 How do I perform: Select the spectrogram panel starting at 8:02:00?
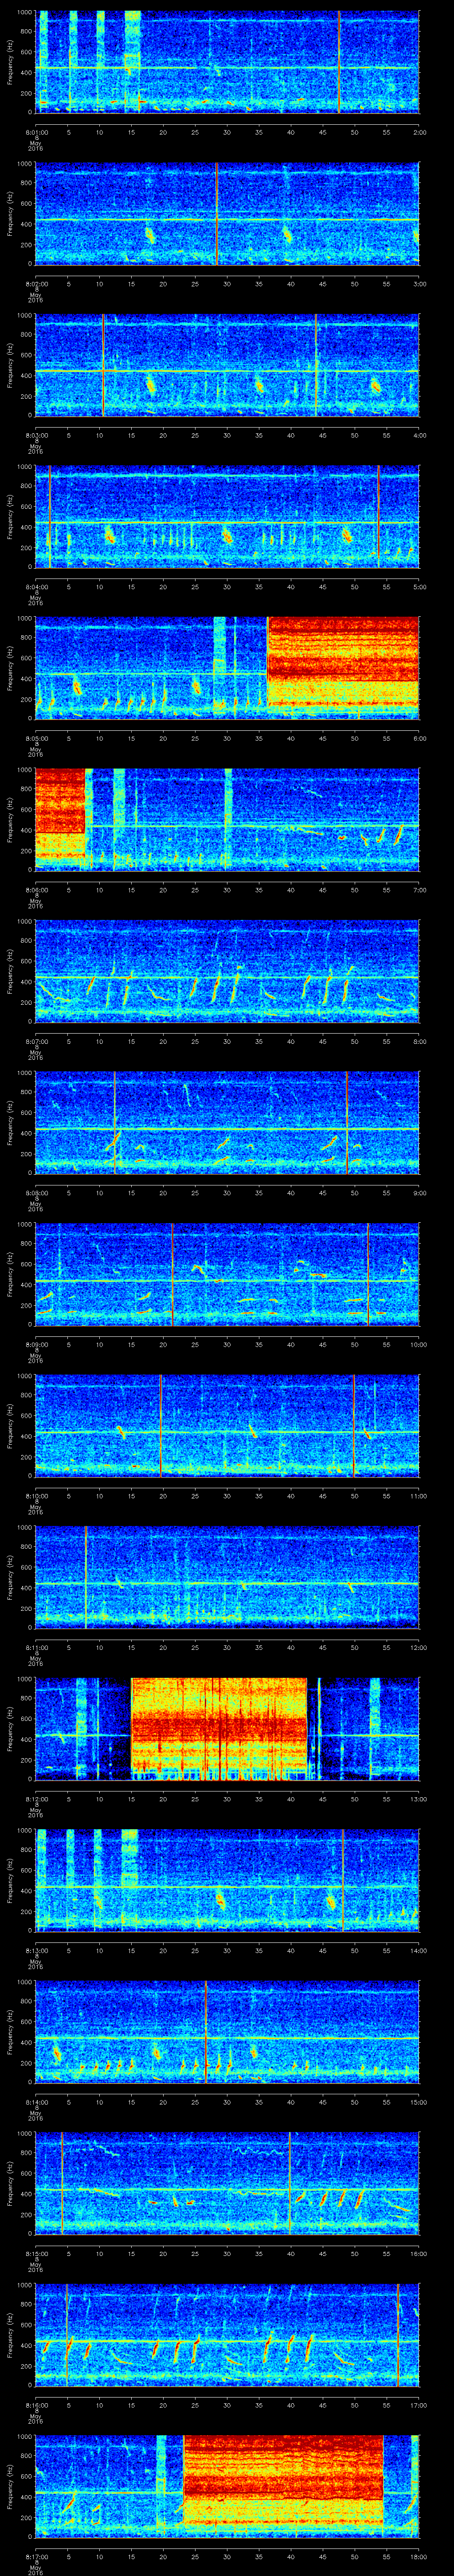[x=227, y=213]
